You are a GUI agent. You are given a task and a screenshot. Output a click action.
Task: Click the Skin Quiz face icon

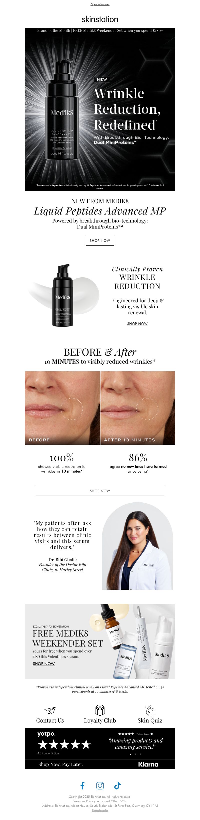point(150,710)
